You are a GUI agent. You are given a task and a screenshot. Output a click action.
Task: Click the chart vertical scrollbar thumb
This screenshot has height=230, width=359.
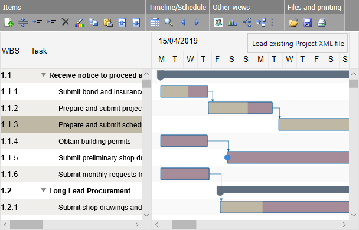point(354,84)
